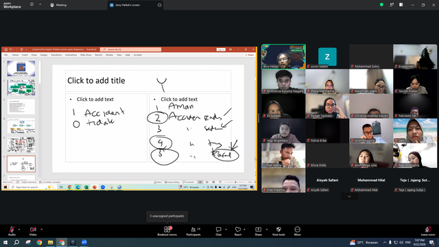Select Muhammad Zuhry participant tile
The image size is (439, 247).
click(371, 56)
